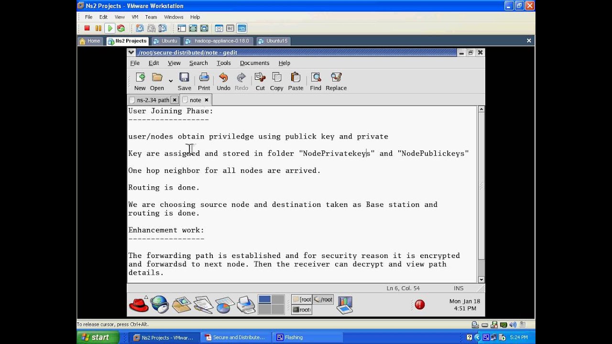The width and height of the screenshot is (612, 344).
Task: Open the spreadsheet chart icon in GNOME panel
Action: tap(225, 305)
